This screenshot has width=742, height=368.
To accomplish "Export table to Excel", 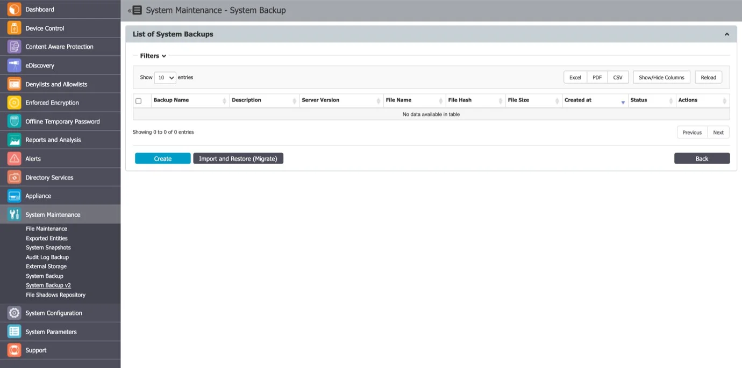I will point(575,77).
